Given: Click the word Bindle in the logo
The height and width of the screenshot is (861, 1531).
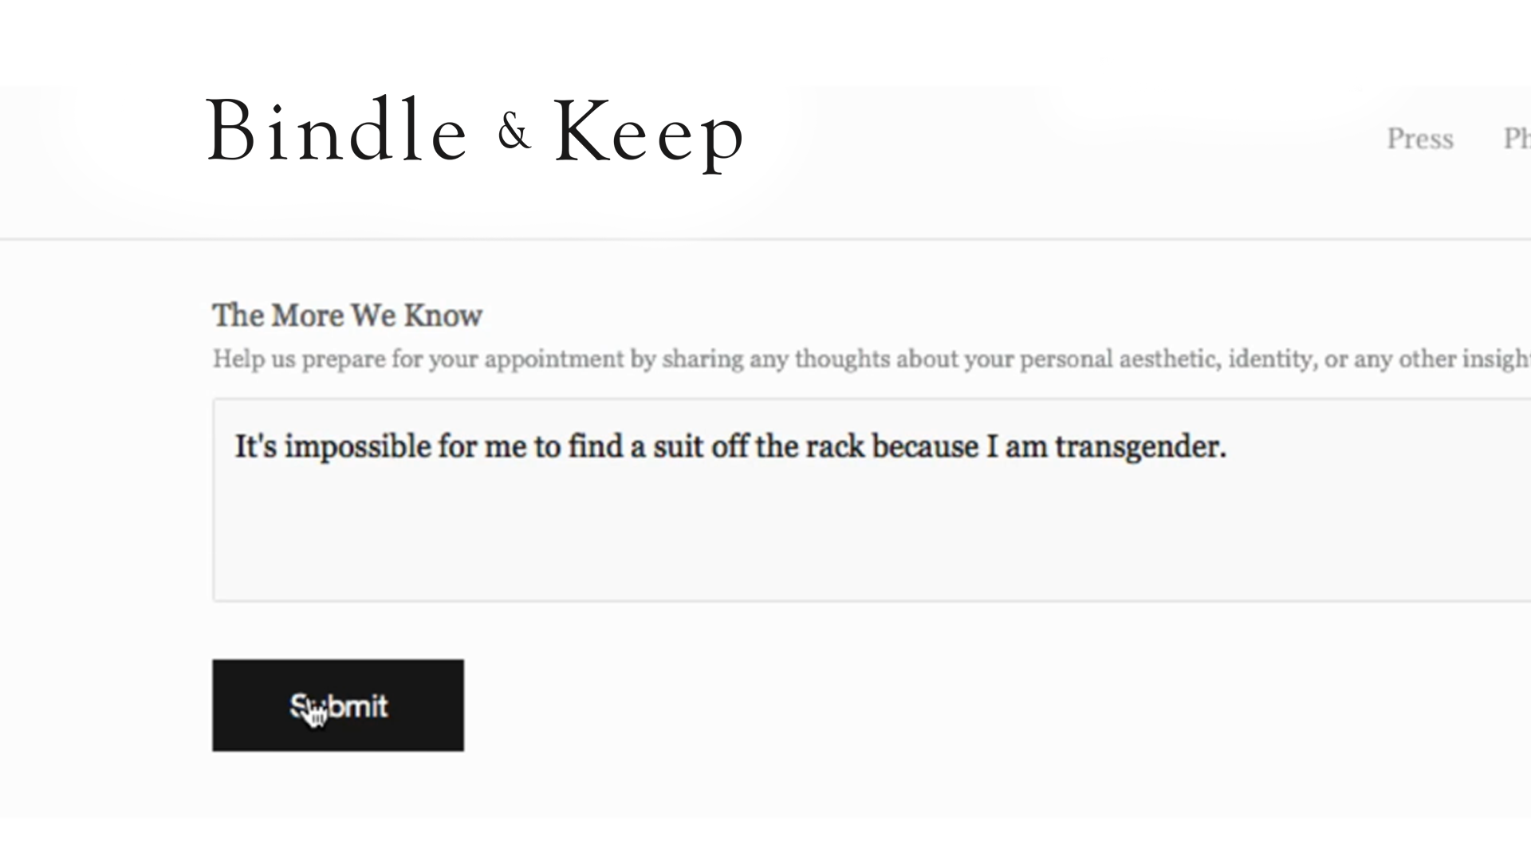Looking at the screenshot, I should [x=337, y=132].
